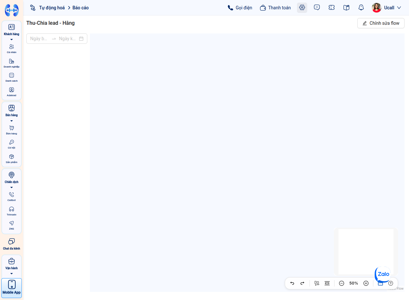The width and height of the screenshot is (409, 300).
Task: Open ZNS campaigns
Action: [12, 225]
